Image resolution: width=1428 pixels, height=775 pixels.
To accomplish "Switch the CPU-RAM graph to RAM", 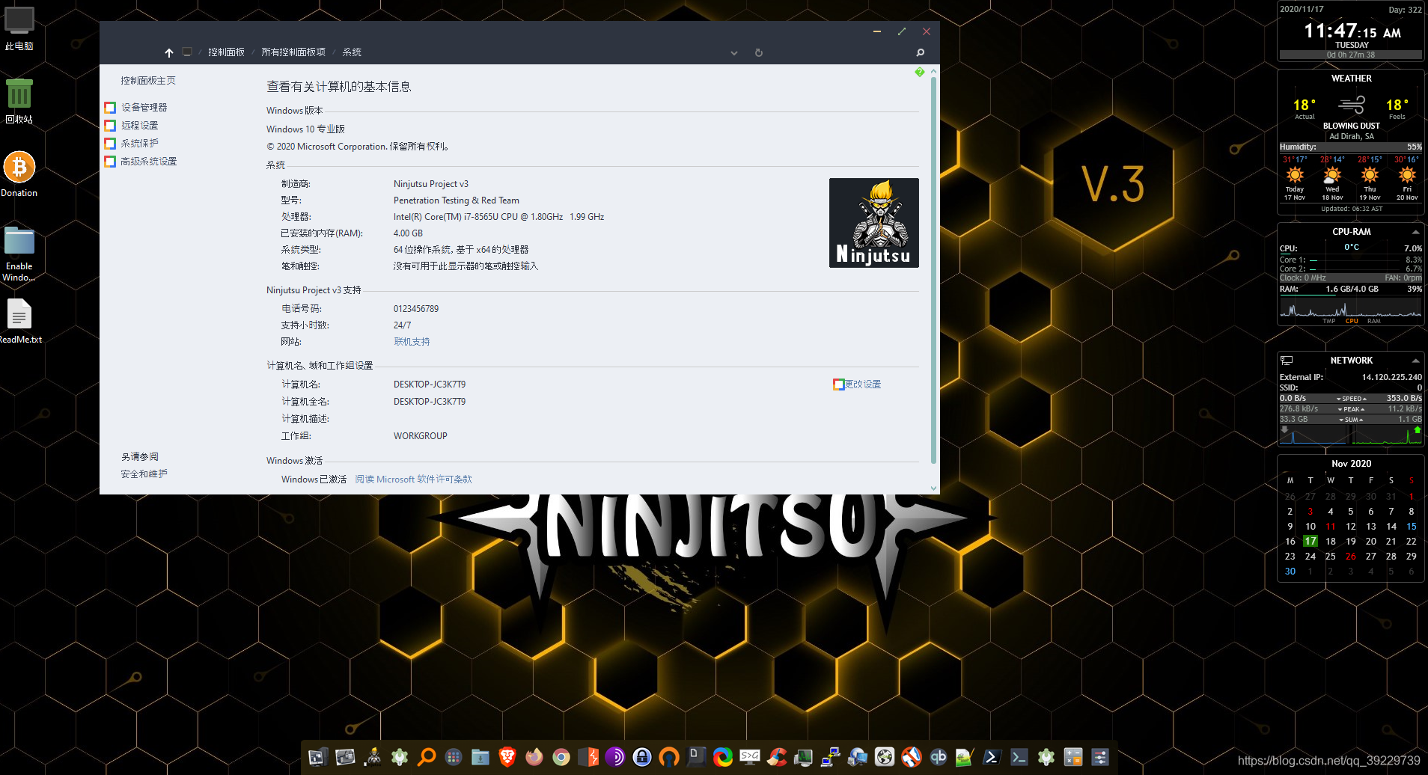I will pos(1374,321).
